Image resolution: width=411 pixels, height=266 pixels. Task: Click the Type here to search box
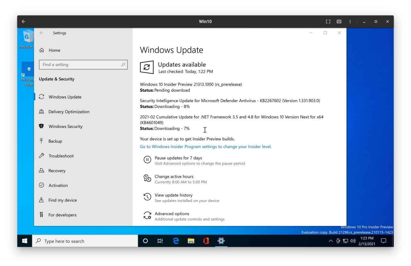(x=85, y=241)
